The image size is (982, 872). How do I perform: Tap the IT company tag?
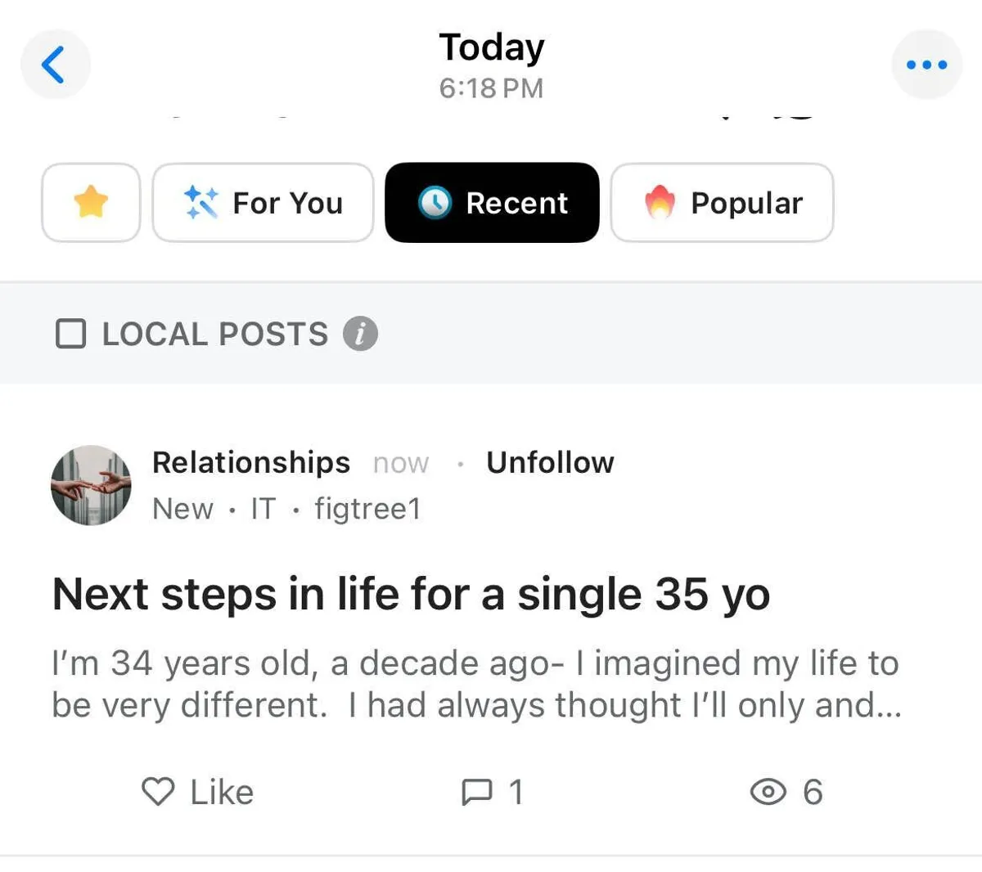click(x=263, y=509)
